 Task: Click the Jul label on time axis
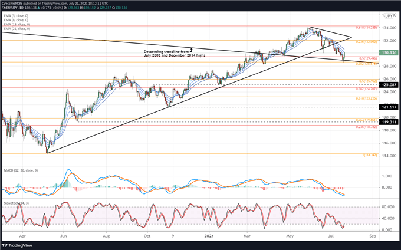(331, 236)
